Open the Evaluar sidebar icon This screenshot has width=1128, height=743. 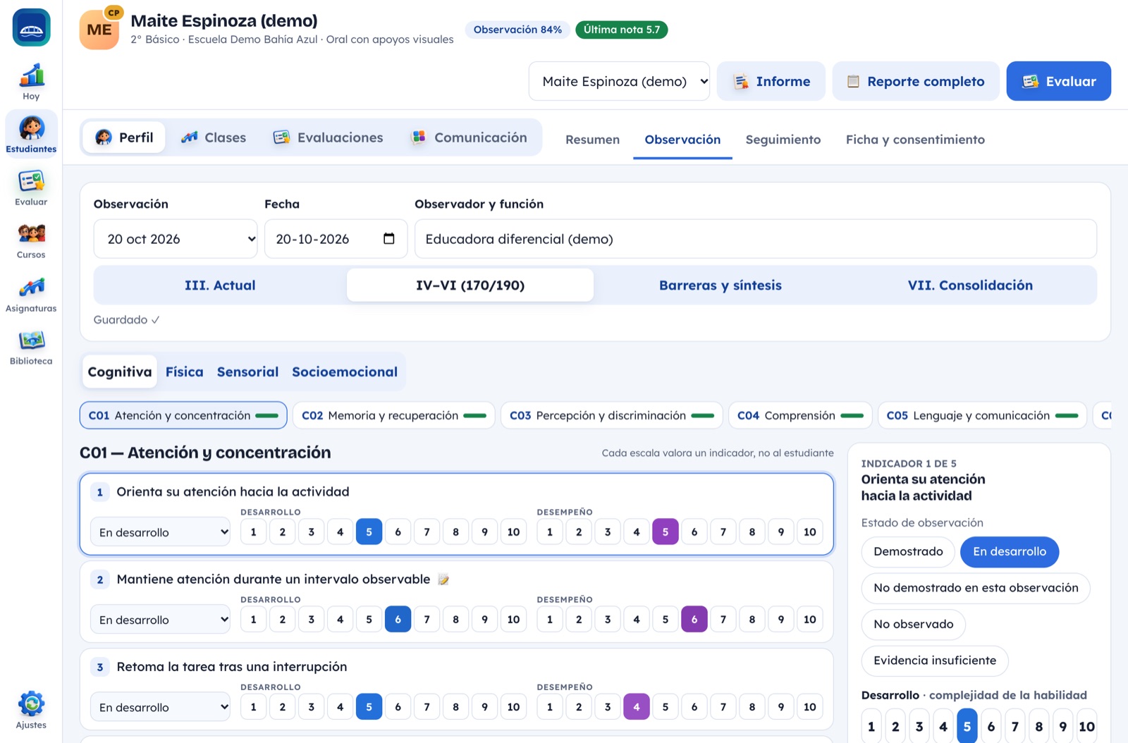click(31, 188)
